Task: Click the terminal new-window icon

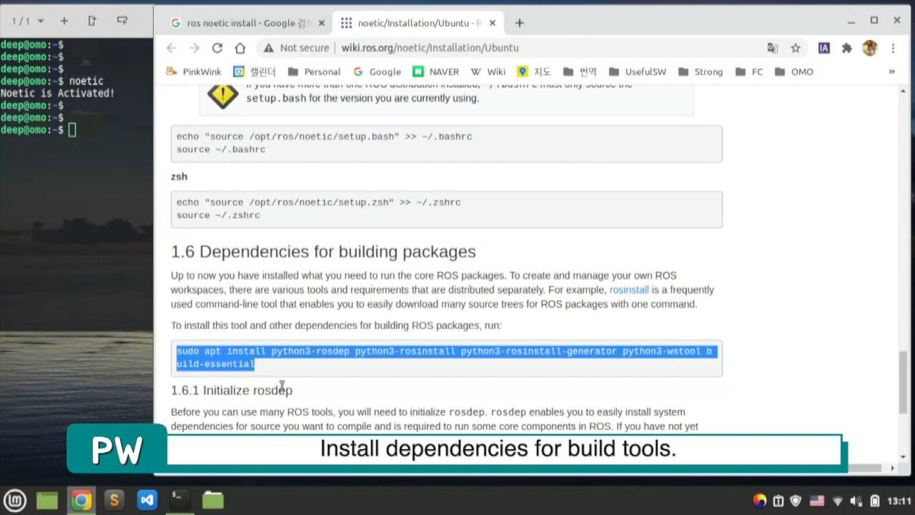Action: click(122, 21)
